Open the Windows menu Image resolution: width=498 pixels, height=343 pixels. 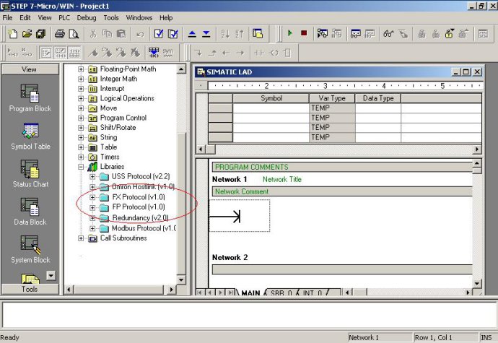pyautogui.click(x=139, y=18)
